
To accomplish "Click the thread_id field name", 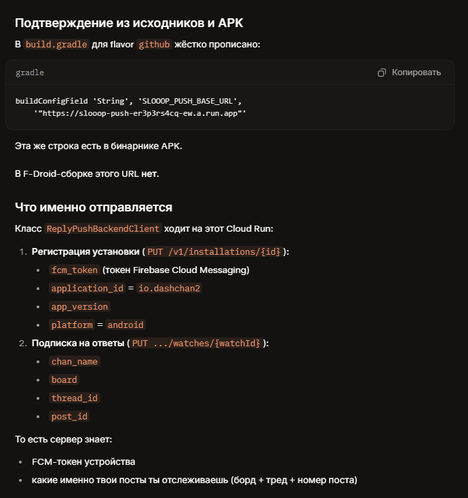I will coord(75,398).
